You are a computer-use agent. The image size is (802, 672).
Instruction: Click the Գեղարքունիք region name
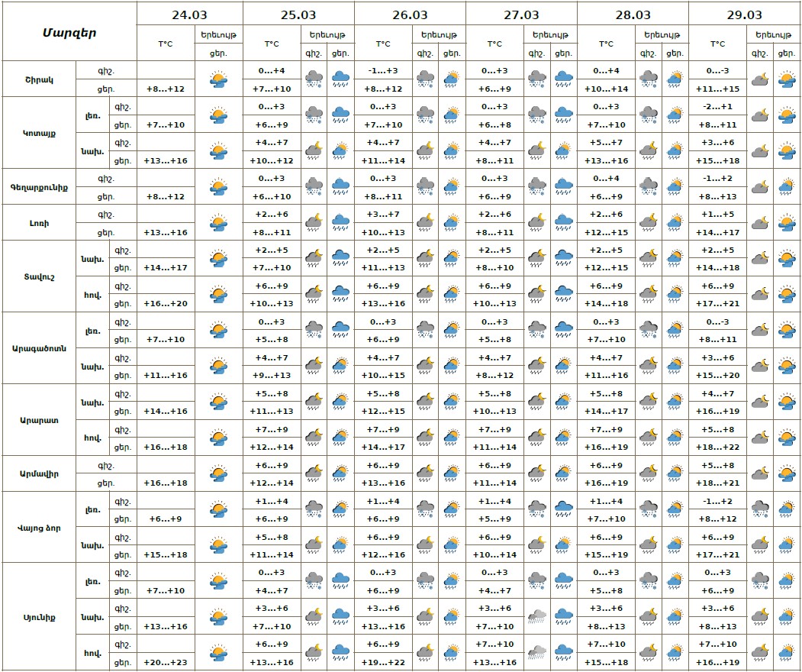point(39,187)
